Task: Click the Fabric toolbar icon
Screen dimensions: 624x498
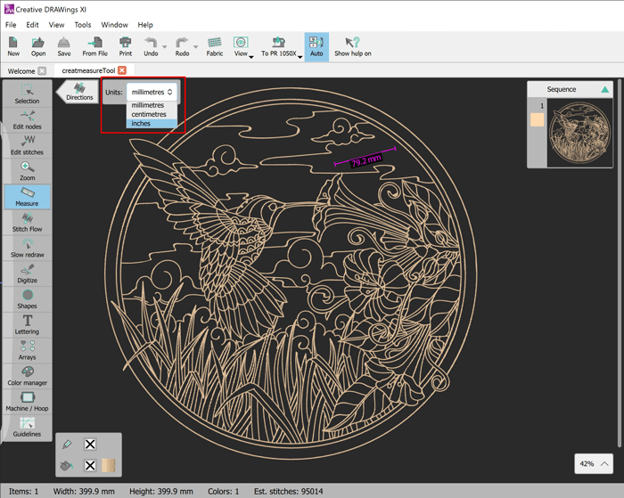Action: (214, 46)
